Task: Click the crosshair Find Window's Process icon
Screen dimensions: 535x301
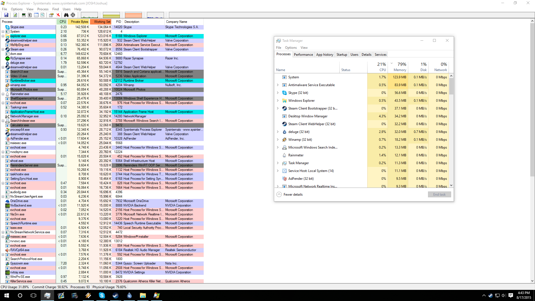Action: [x=73, y=15]
